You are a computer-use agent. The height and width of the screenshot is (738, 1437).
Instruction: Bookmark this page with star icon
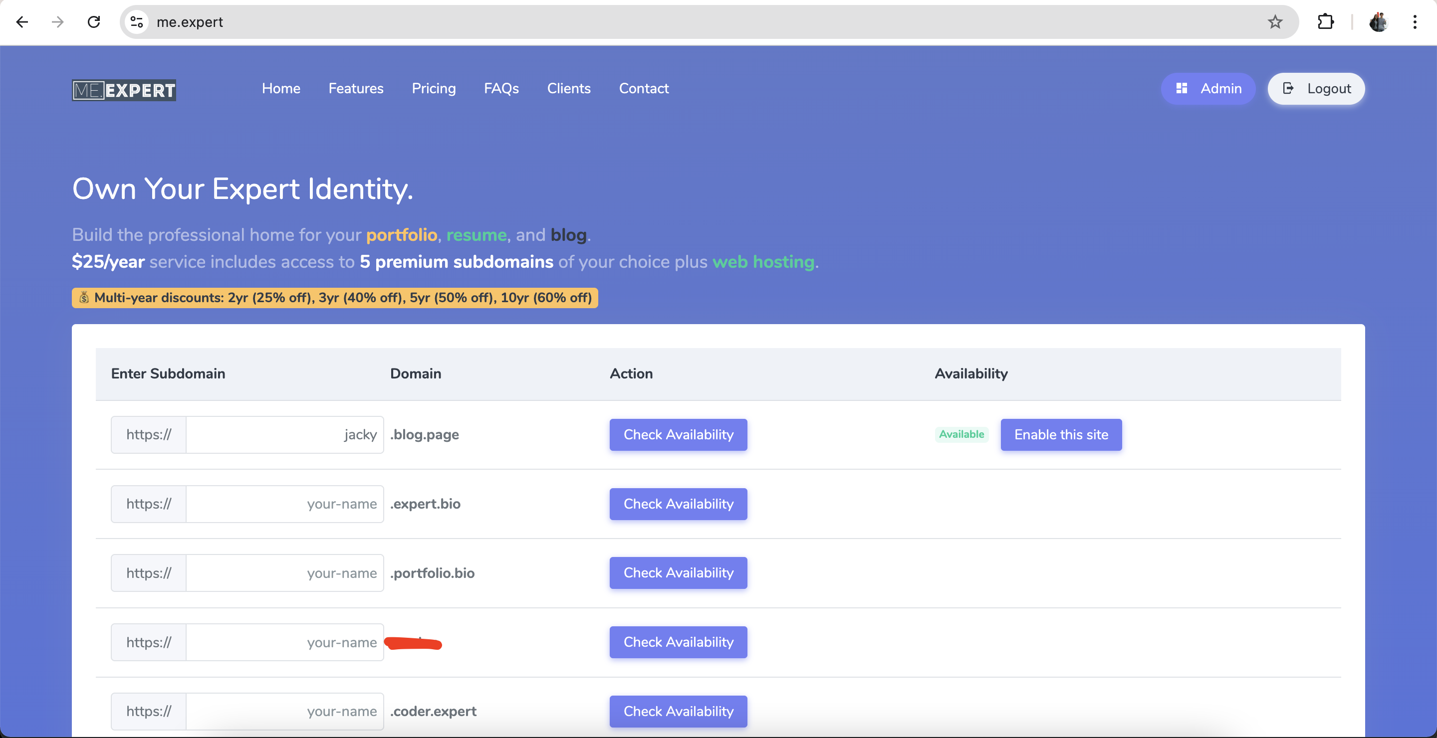click(x=1275, y=22)
